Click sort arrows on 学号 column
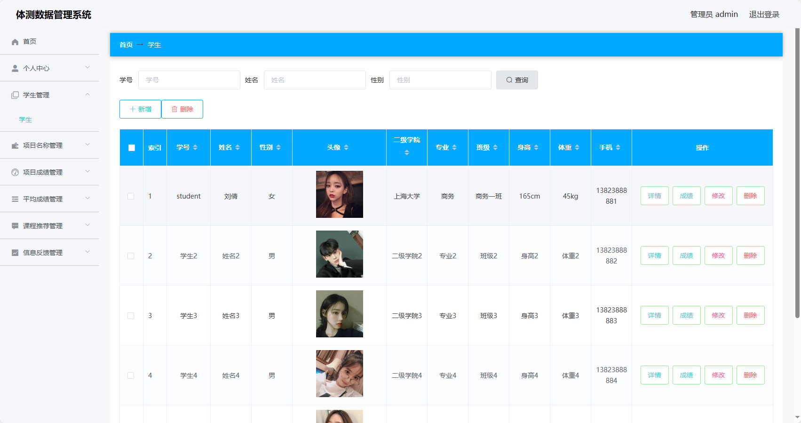 [195, 148]
